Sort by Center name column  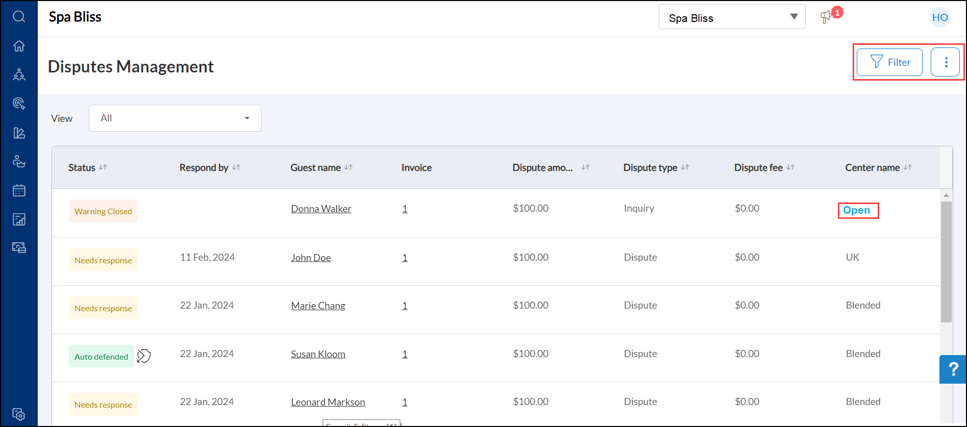tap(907, 167)
